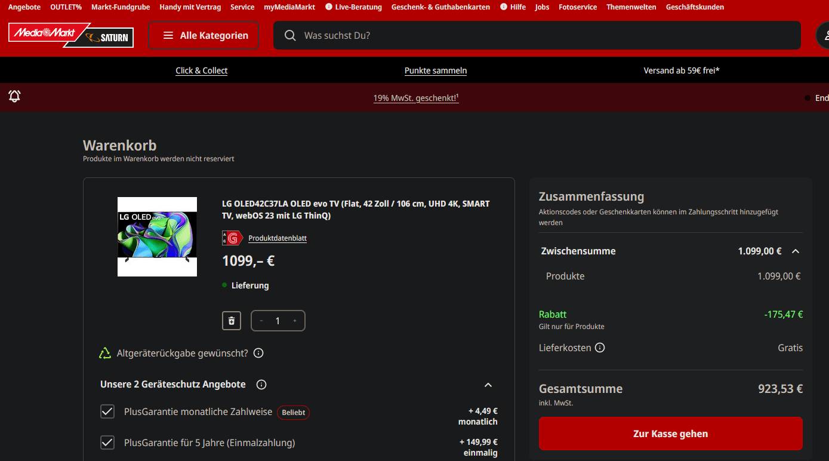Open the LG OLED42C37LA product title

(x=356, y=210)
